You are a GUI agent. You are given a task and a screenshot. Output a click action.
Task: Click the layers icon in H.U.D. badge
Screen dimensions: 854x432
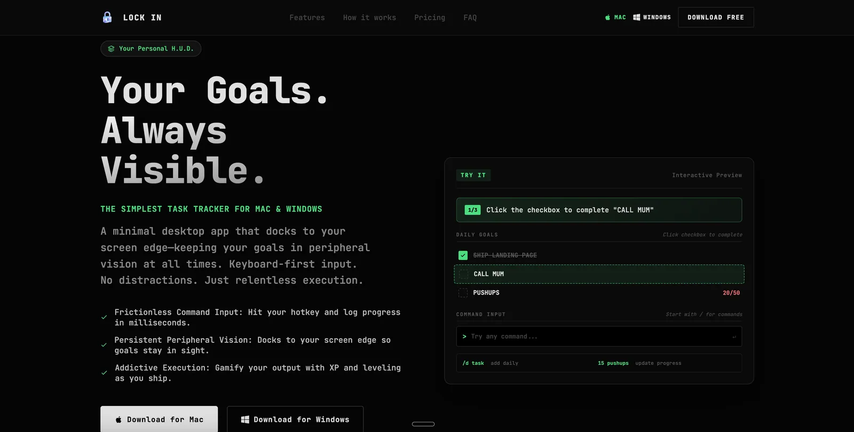click(x=111, y=49)
